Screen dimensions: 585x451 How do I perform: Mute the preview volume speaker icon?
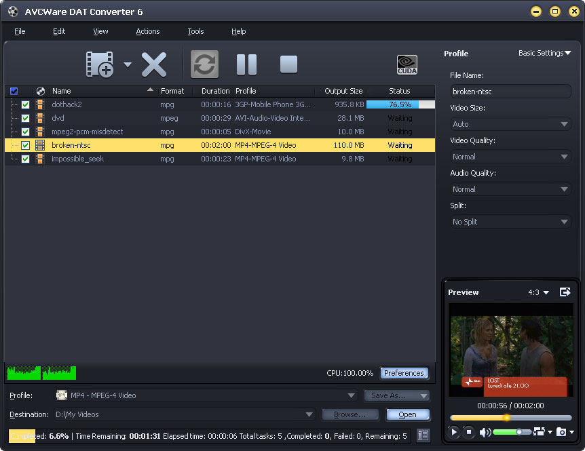click(x=485, y=432)
